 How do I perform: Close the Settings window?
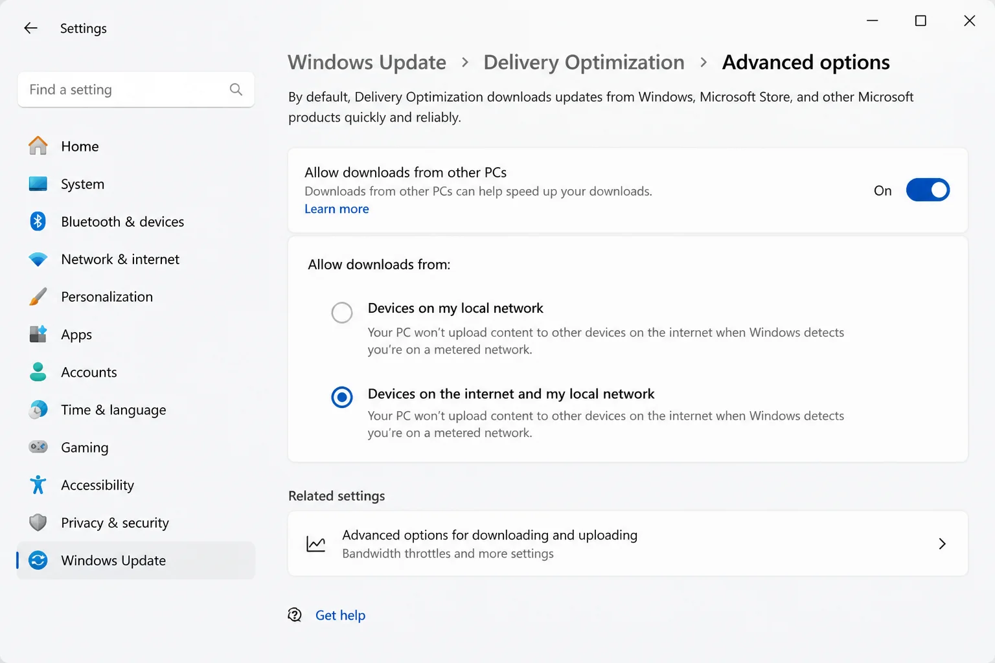click(969, 21)
